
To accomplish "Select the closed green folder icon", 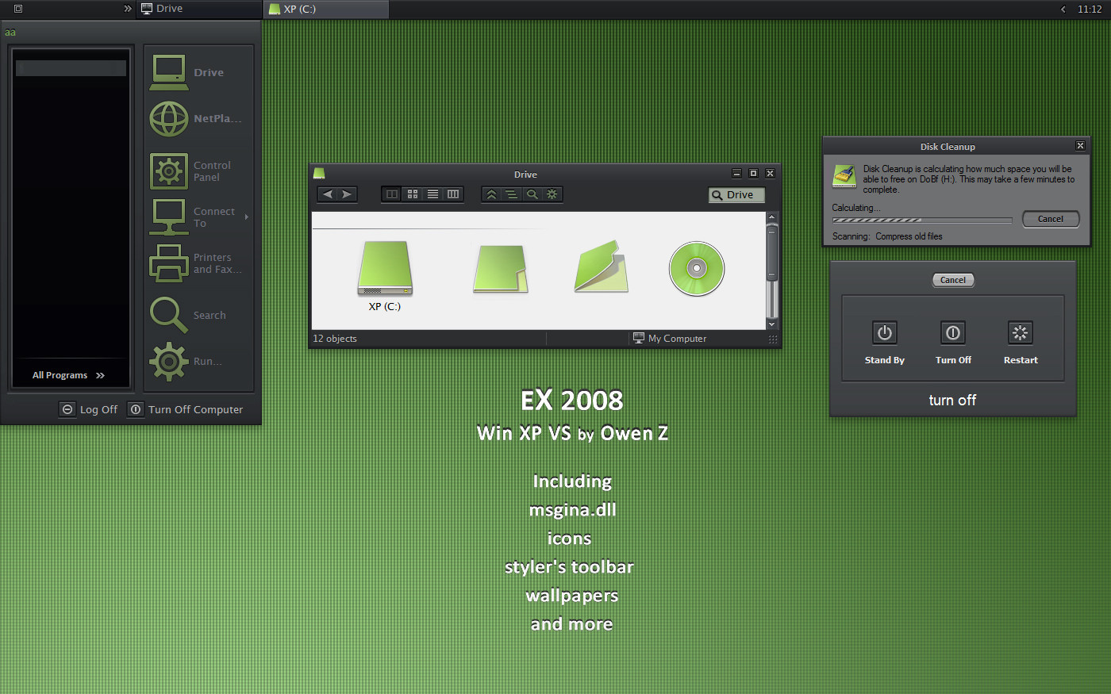I will 501,269.
